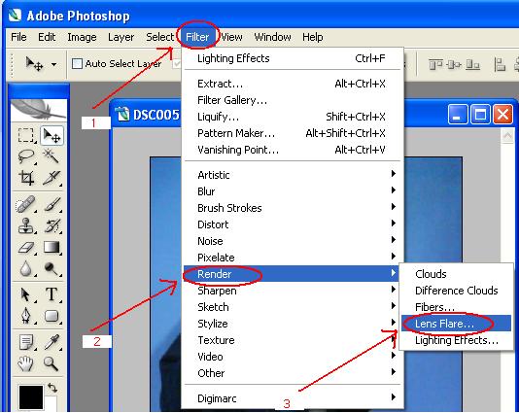
Task: Click the Align top edges icon
Action: point(435,64)
